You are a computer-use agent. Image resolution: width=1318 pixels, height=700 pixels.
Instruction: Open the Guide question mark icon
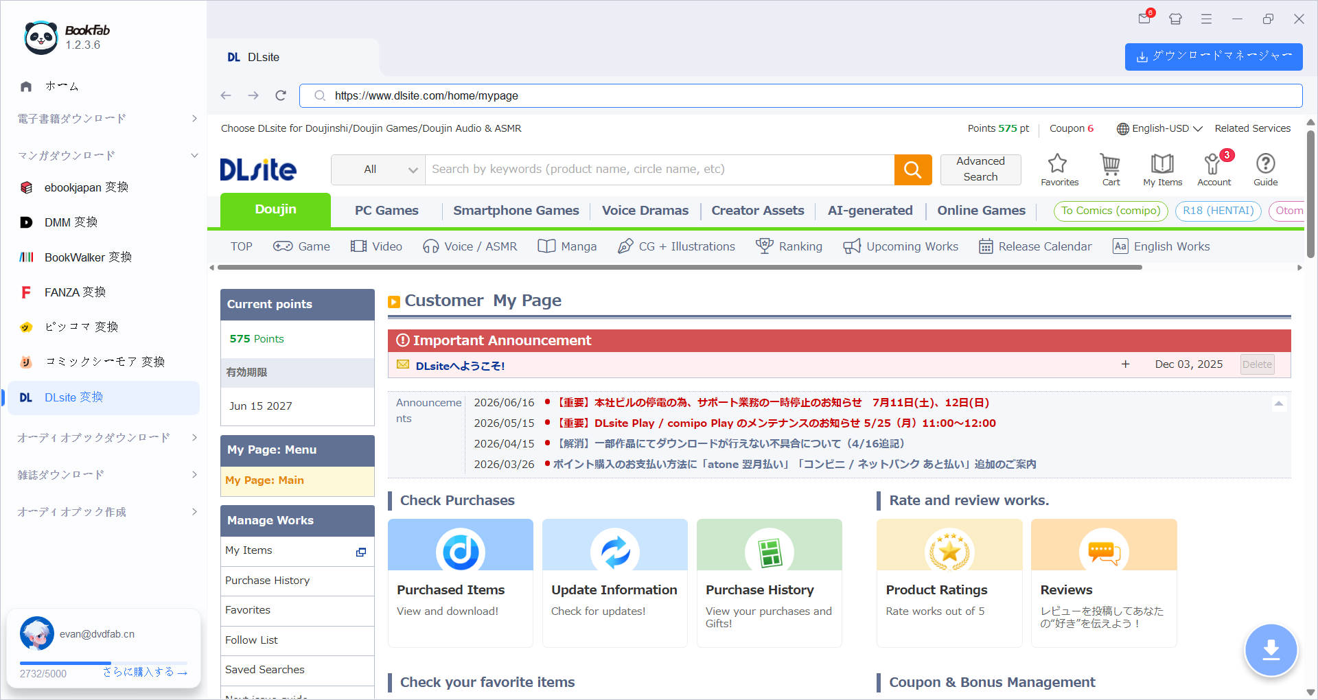1265,170
